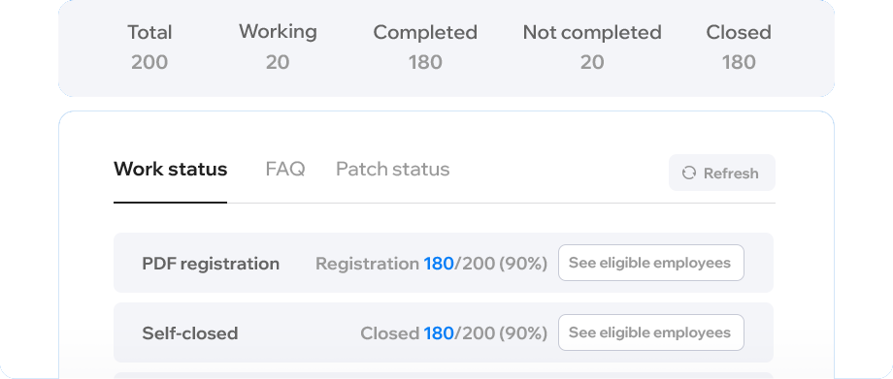See eligible employees for Self-closed row

(x=651, y=332)
